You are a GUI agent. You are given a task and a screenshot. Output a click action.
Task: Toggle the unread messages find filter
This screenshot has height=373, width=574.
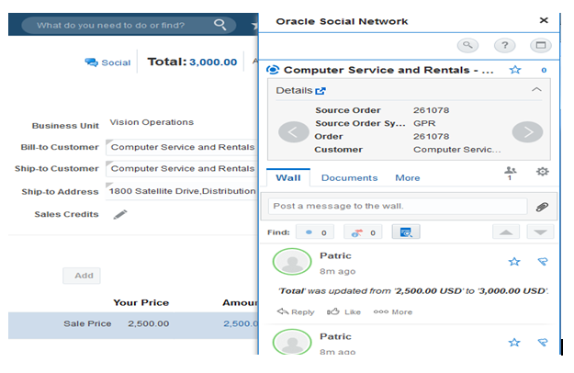tap(315, 232)
